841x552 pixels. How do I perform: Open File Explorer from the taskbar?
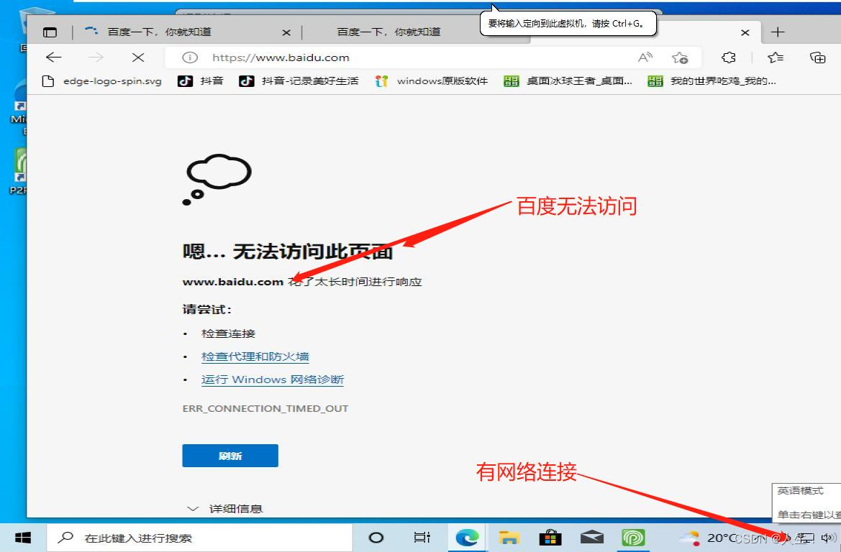[x=509, y=538]
